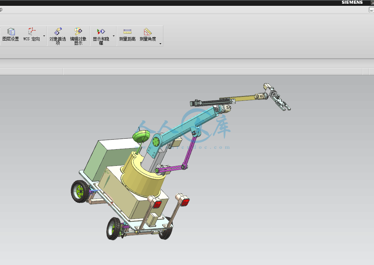Pick the right red tail light
Screen dimensions: 374x265
coord(184,202)
